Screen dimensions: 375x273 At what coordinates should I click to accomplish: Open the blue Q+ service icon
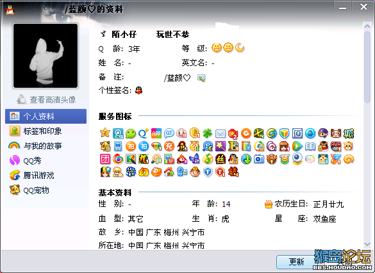click(144, 133)
